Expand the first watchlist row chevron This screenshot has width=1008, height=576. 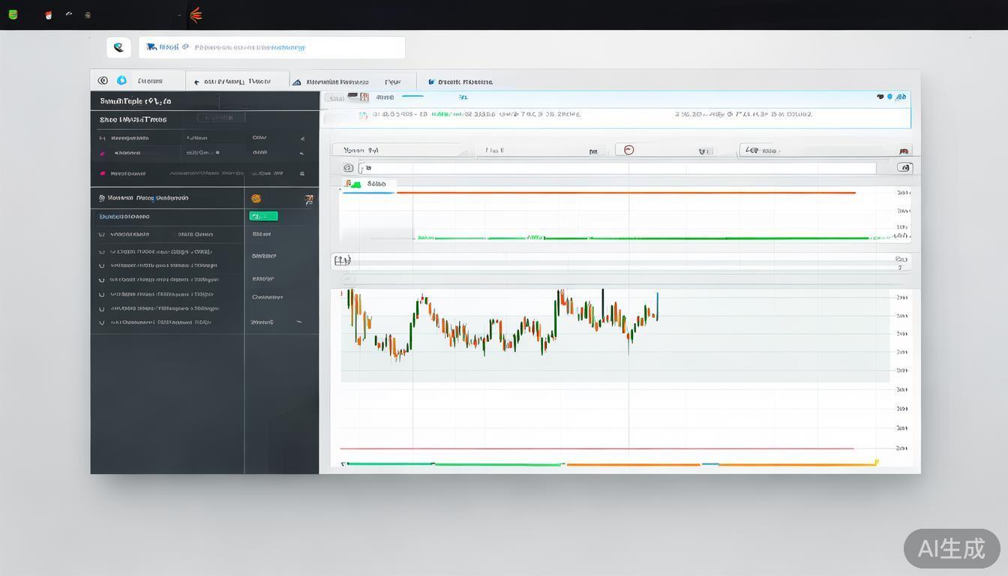pos(302,138)
